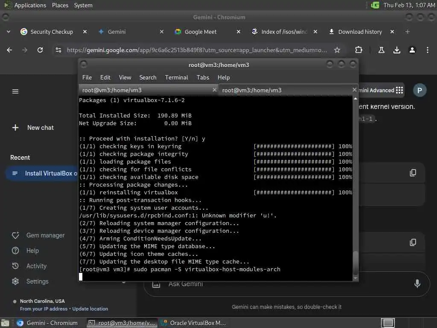Close the first terminal tab
Screen dimensions: 437x328
pyautogui.click(x=215, y=90)
